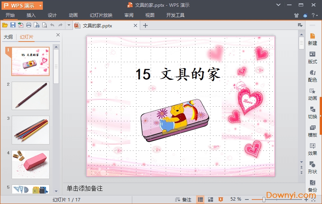Open the 视图 ribbon tab
The height and width of the screenshot is (204, 322).
click(x=150, y=15)
